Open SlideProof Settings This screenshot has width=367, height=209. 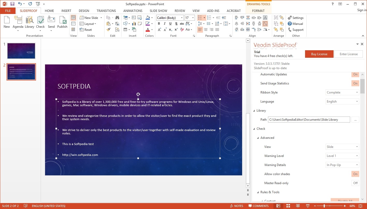295,18
